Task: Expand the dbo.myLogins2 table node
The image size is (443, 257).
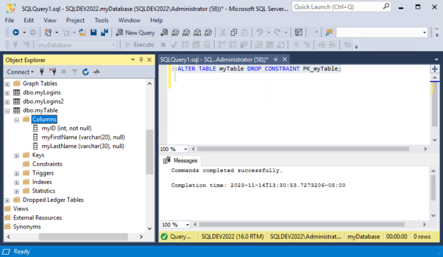Action: coord(7,102)
